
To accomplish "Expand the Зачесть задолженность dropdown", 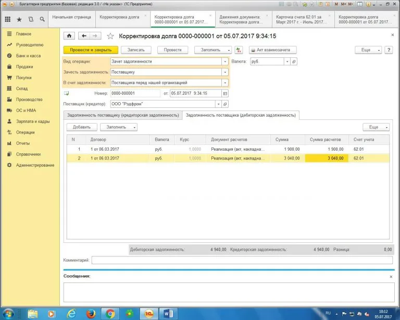I will tap(225, 72).
